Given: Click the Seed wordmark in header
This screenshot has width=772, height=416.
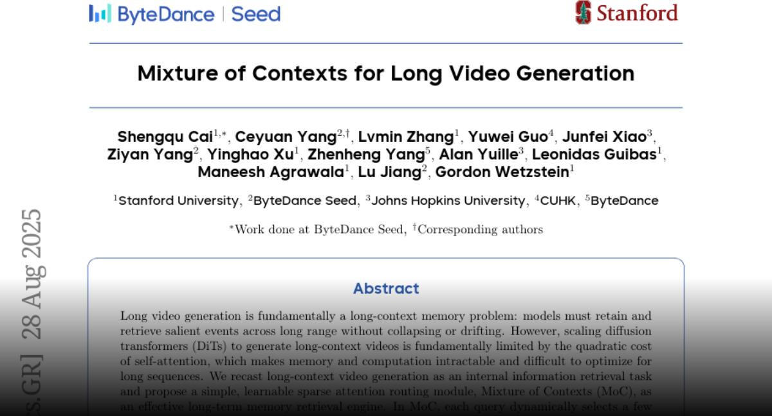Looking at the screenshot, I should click(x=255, y=14).
